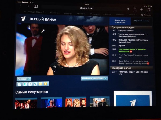Reload the page with the refresh icon

click(x=128, y=9)
